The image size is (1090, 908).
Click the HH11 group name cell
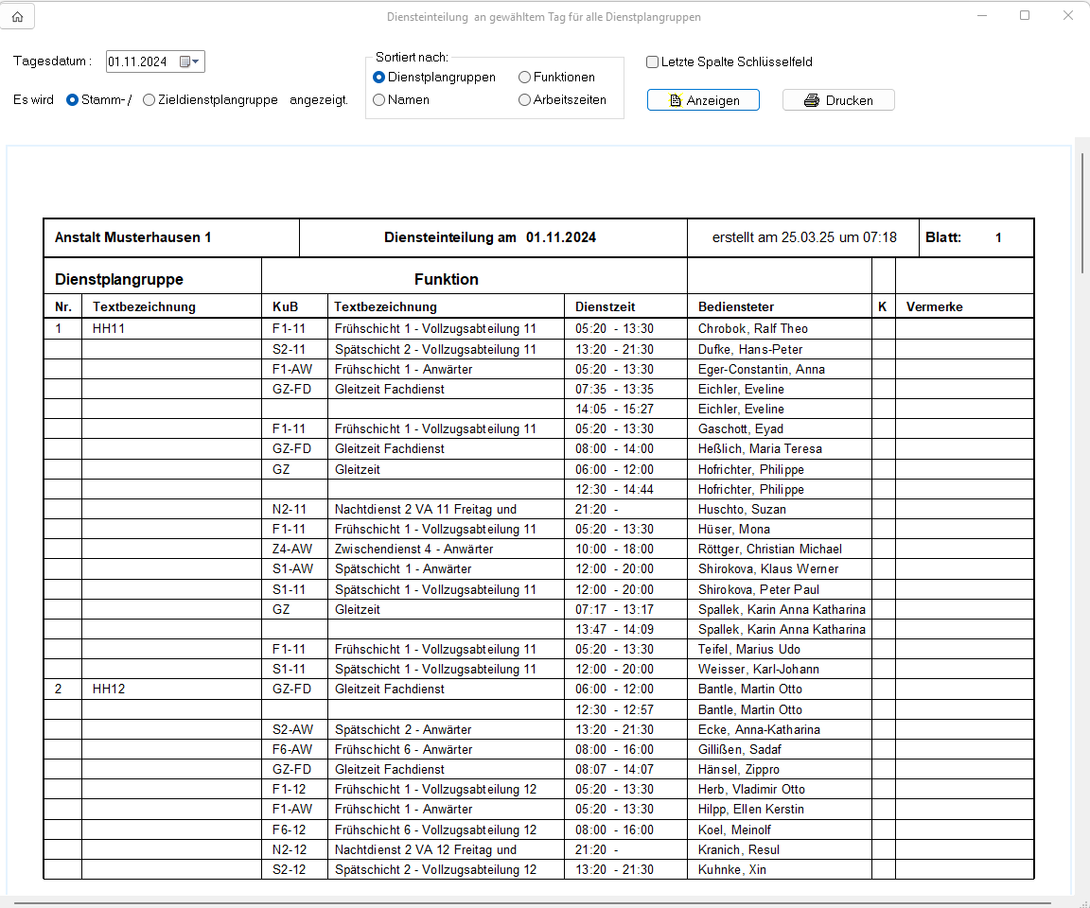click(109, 329)
